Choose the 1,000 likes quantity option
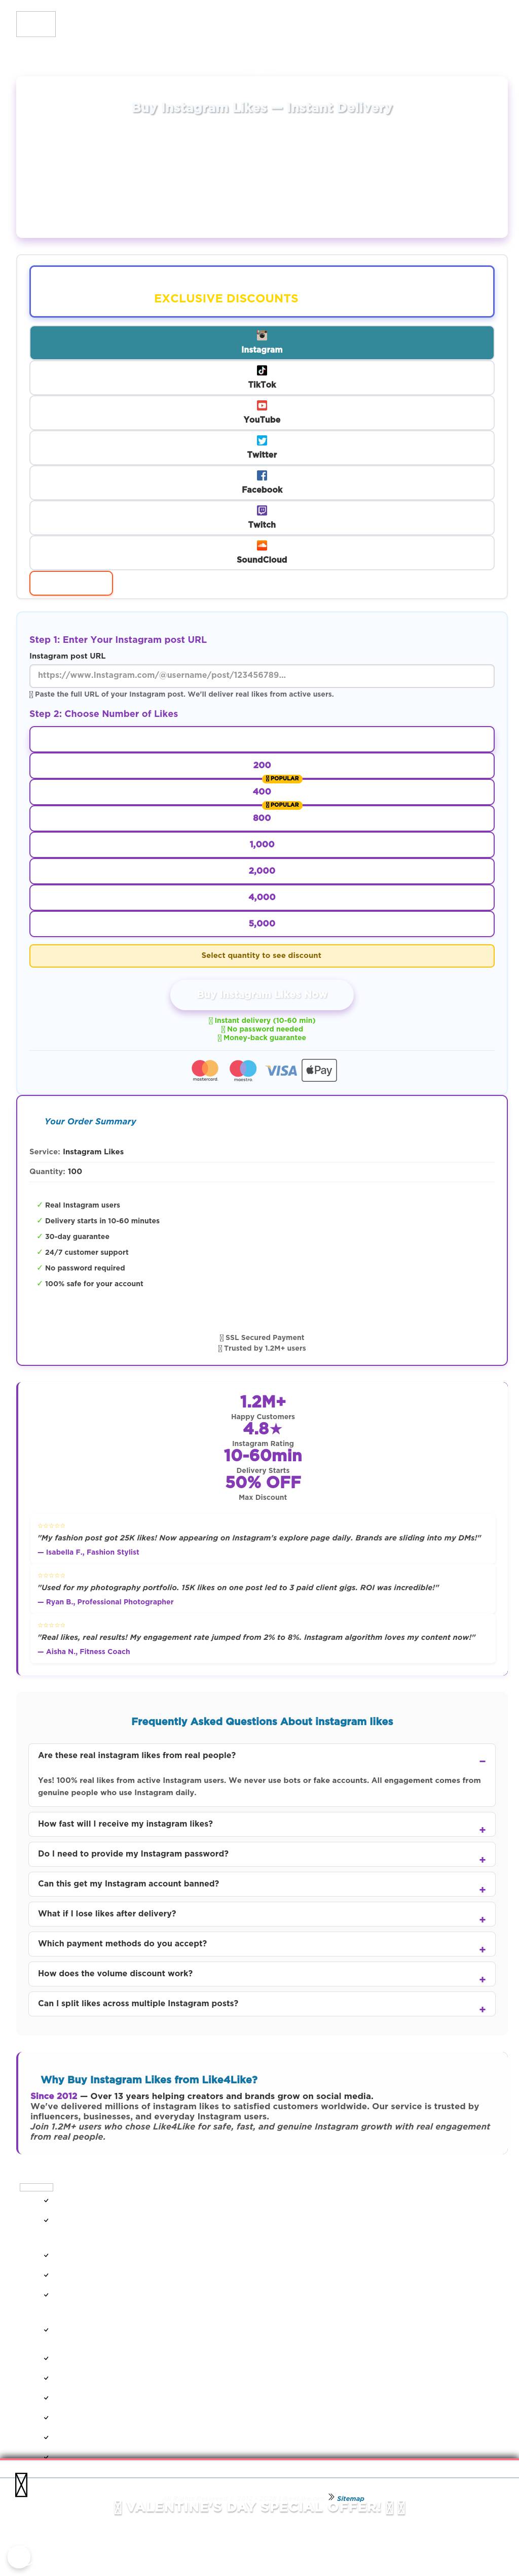Screen dimensions: 519x2576 click(x=262, y=844)
